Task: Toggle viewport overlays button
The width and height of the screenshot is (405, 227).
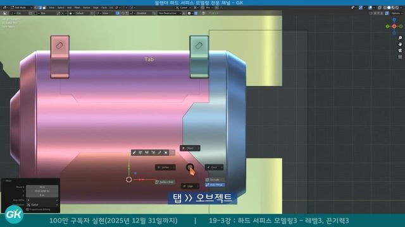Action: (370, 8)
